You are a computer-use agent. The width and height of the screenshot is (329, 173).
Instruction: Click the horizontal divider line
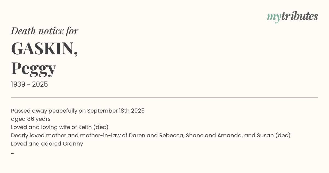(164, 97)
